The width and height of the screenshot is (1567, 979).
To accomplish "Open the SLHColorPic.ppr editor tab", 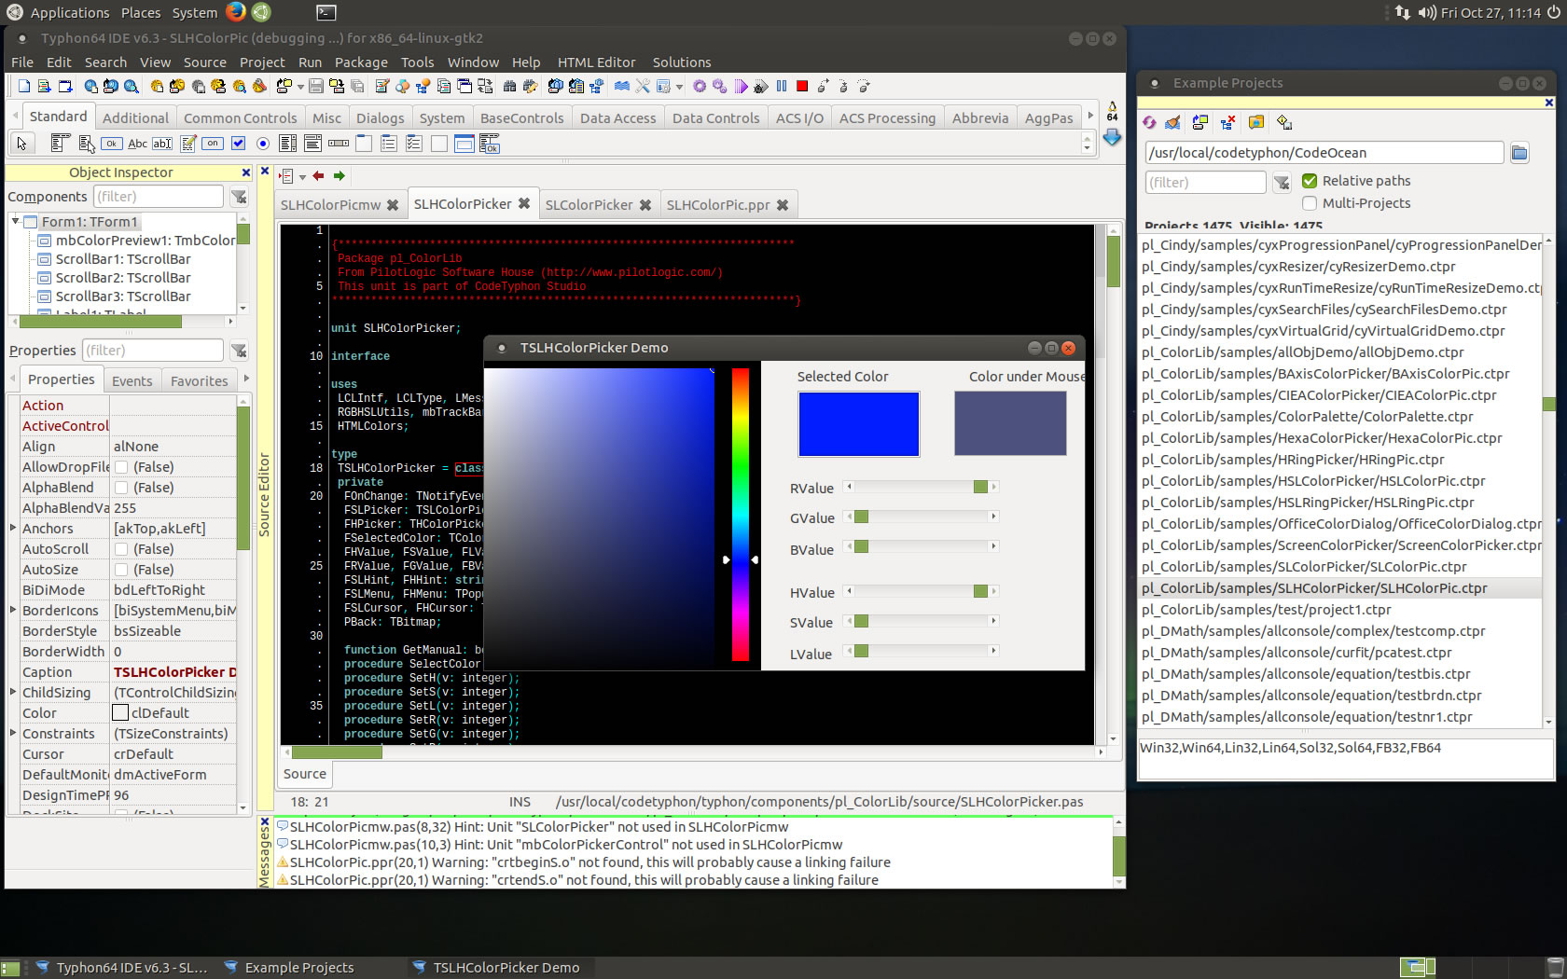I will (x=728, y=205).
